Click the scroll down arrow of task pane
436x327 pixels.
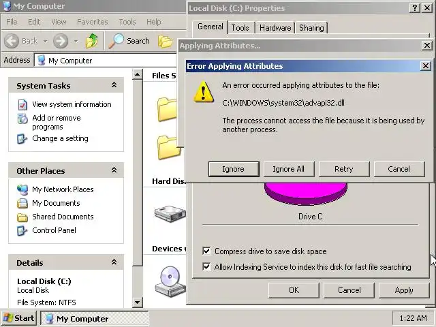(138, 302)
